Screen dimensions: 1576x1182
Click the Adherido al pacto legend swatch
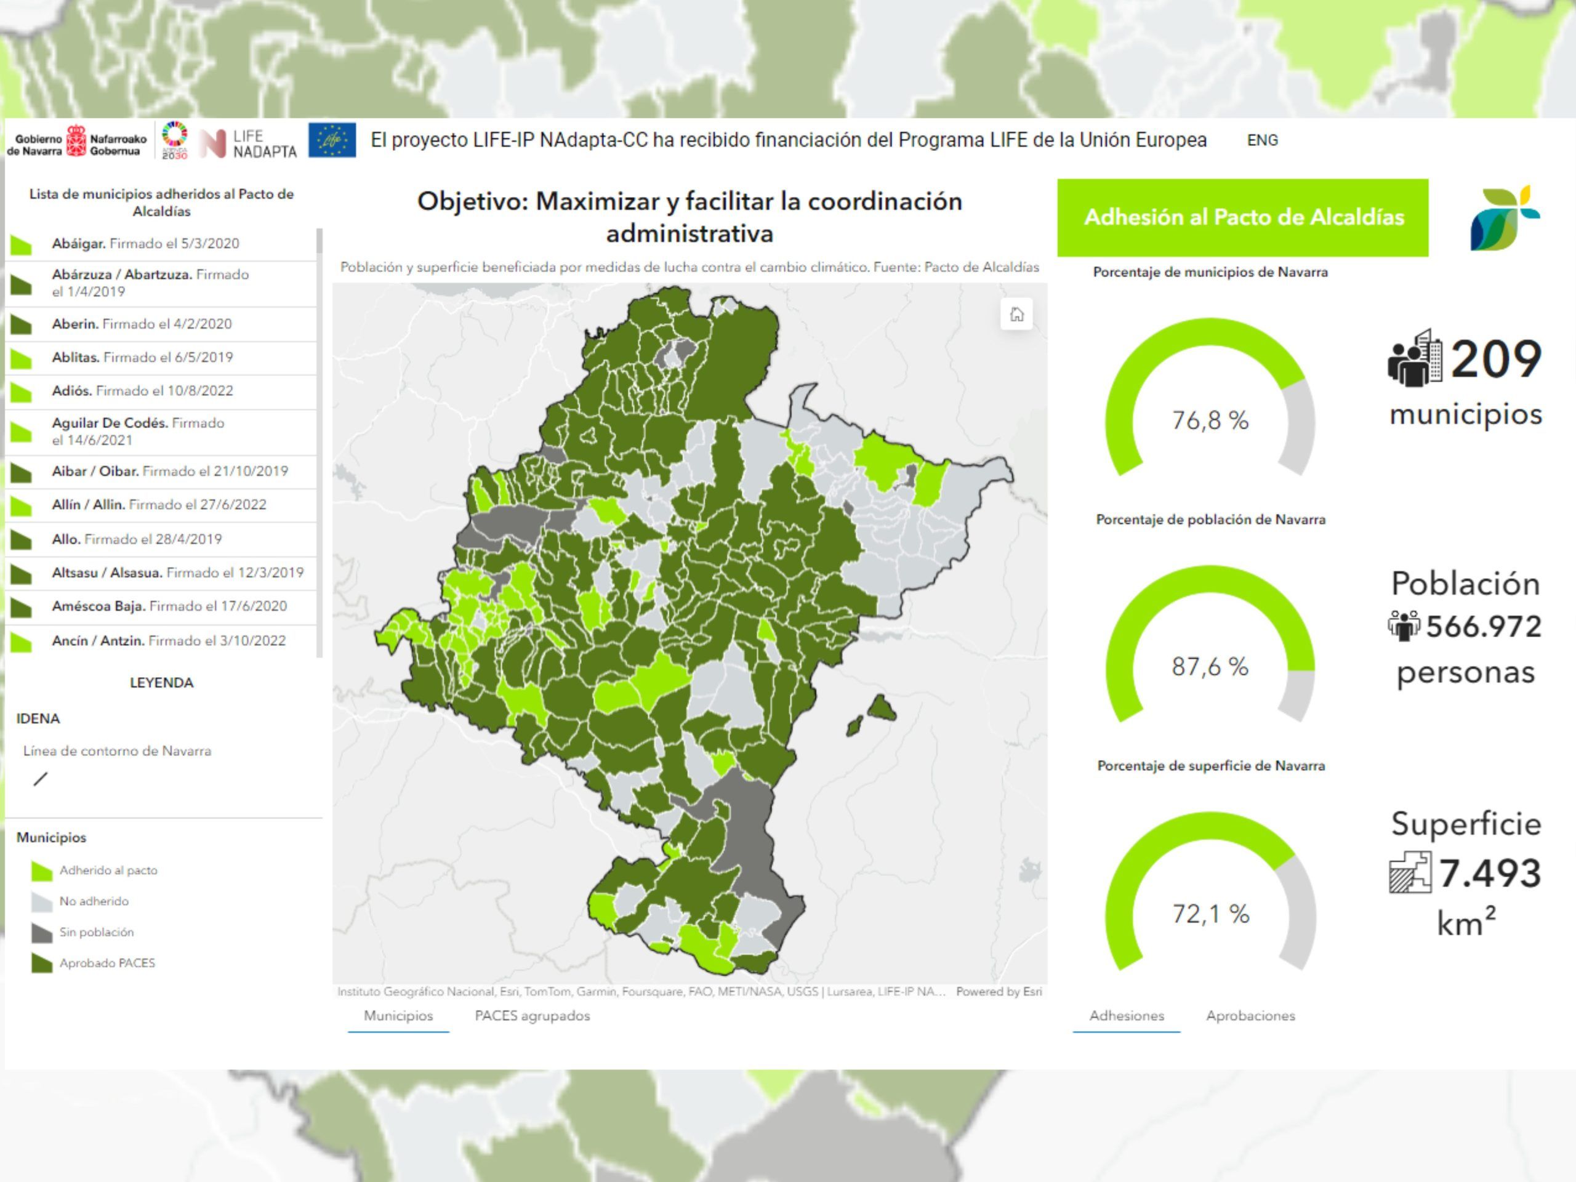[x=42, y=870]
